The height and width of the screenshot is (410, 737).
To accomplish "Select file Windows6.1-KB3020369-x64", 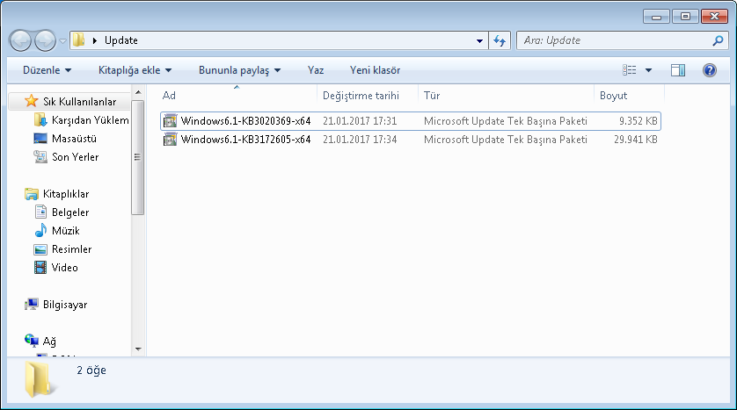I will pyautogui.click(x=246, y=121).
